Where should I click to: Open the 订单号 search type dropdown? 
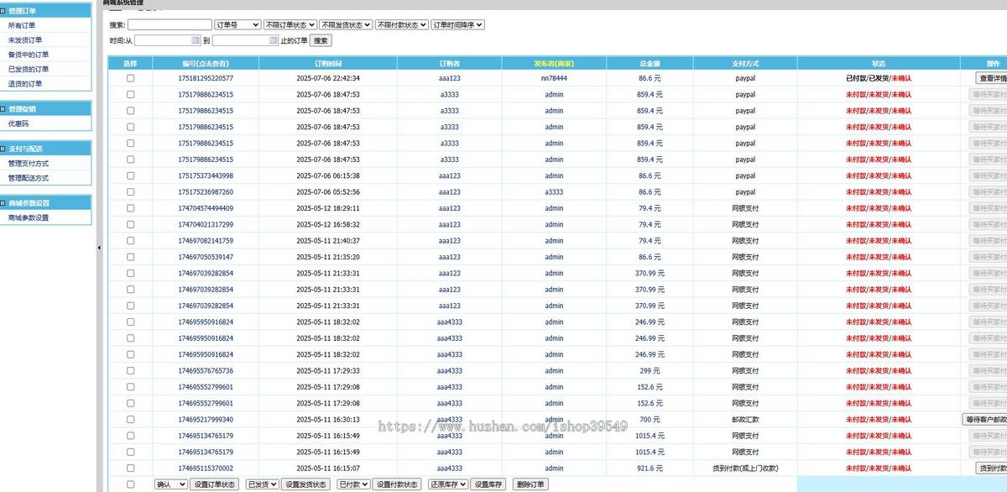click(237, 25)
